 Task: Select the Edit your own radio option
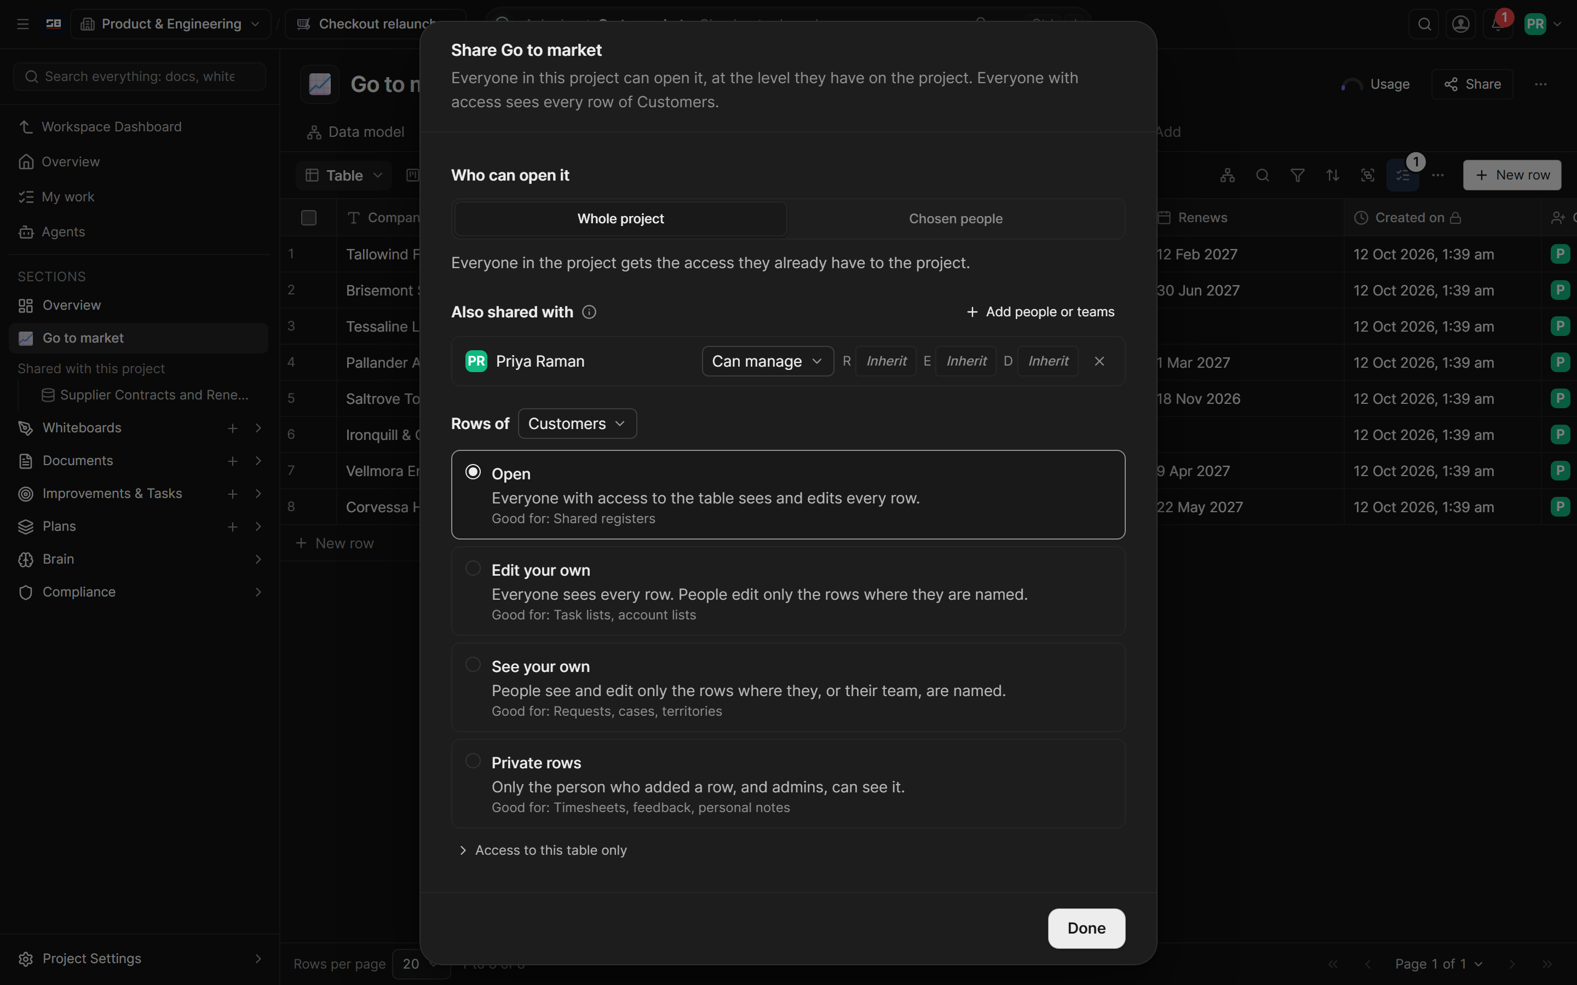point(473,568)
